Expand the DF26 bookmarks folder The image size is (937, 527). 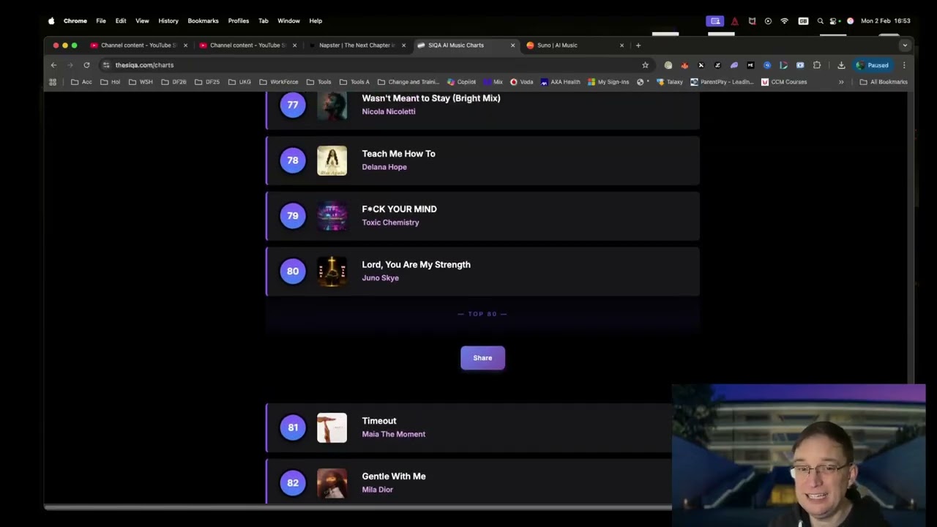coord(173,82)
